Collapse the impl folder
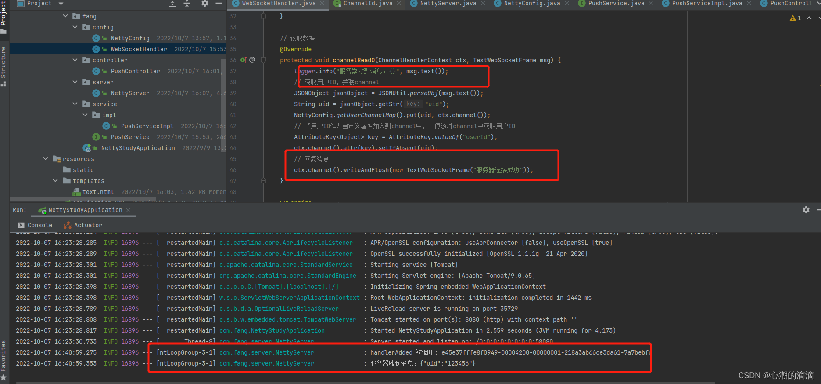 pyautogui.click(x=85, y=115)
